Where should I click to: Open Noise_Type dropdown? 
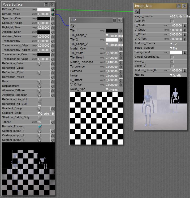click(x=112, y=90)
